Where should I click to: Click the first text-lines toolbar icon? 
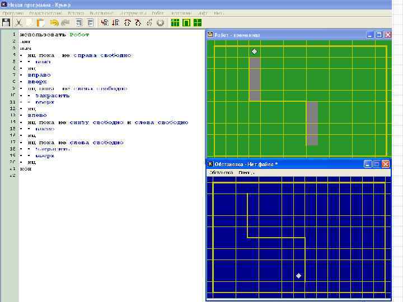tap(79, 22)
